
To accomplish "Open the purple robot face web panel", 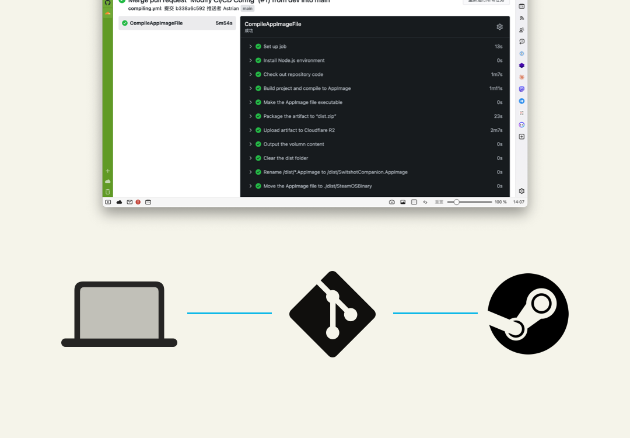I will point(521,124).
